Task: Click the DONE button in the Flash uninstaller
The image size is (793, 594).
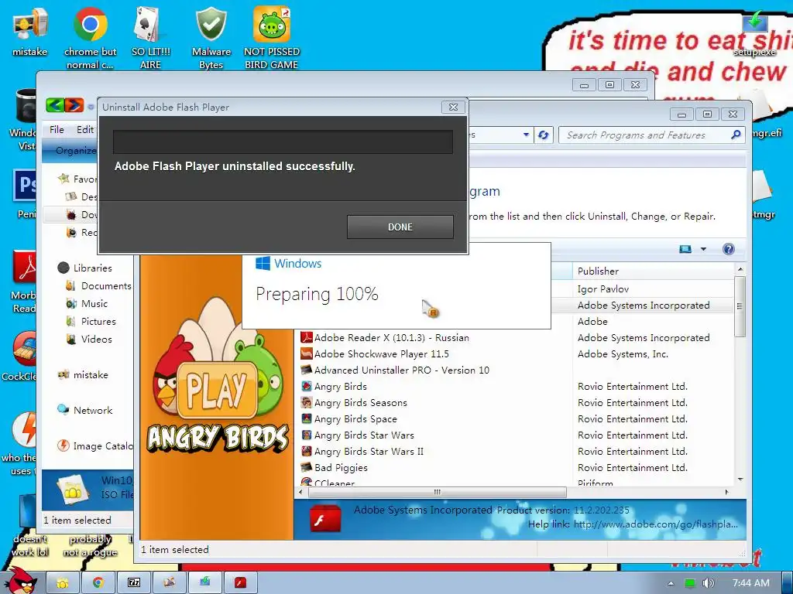Action: pos(400,227)
